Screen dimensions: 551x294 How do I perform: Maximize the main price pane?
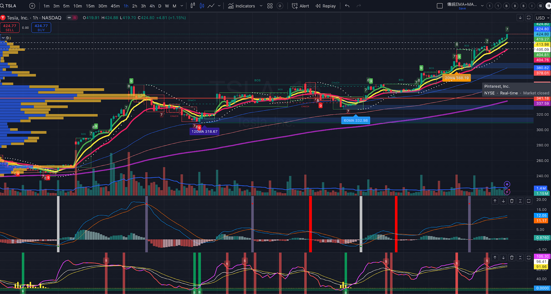[x=529, y=18]
